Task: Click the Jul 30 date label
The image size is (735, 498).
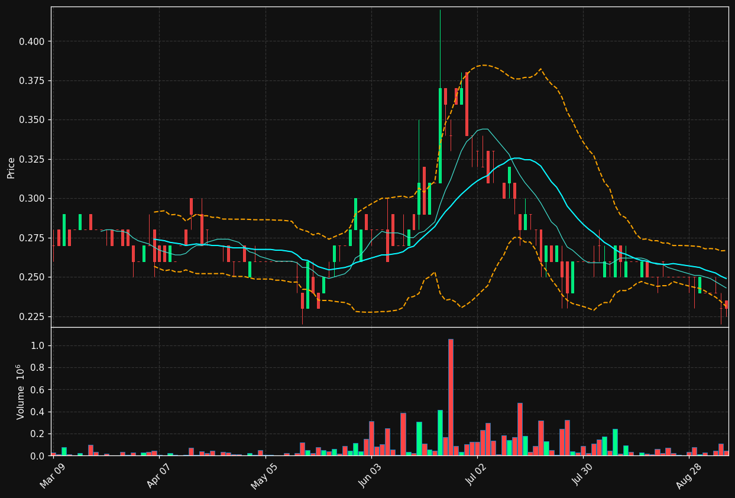Action: 582,476
